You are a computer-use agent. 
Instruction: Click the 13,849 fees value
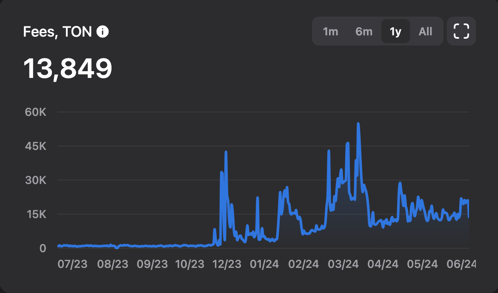(x=68, y=68)
